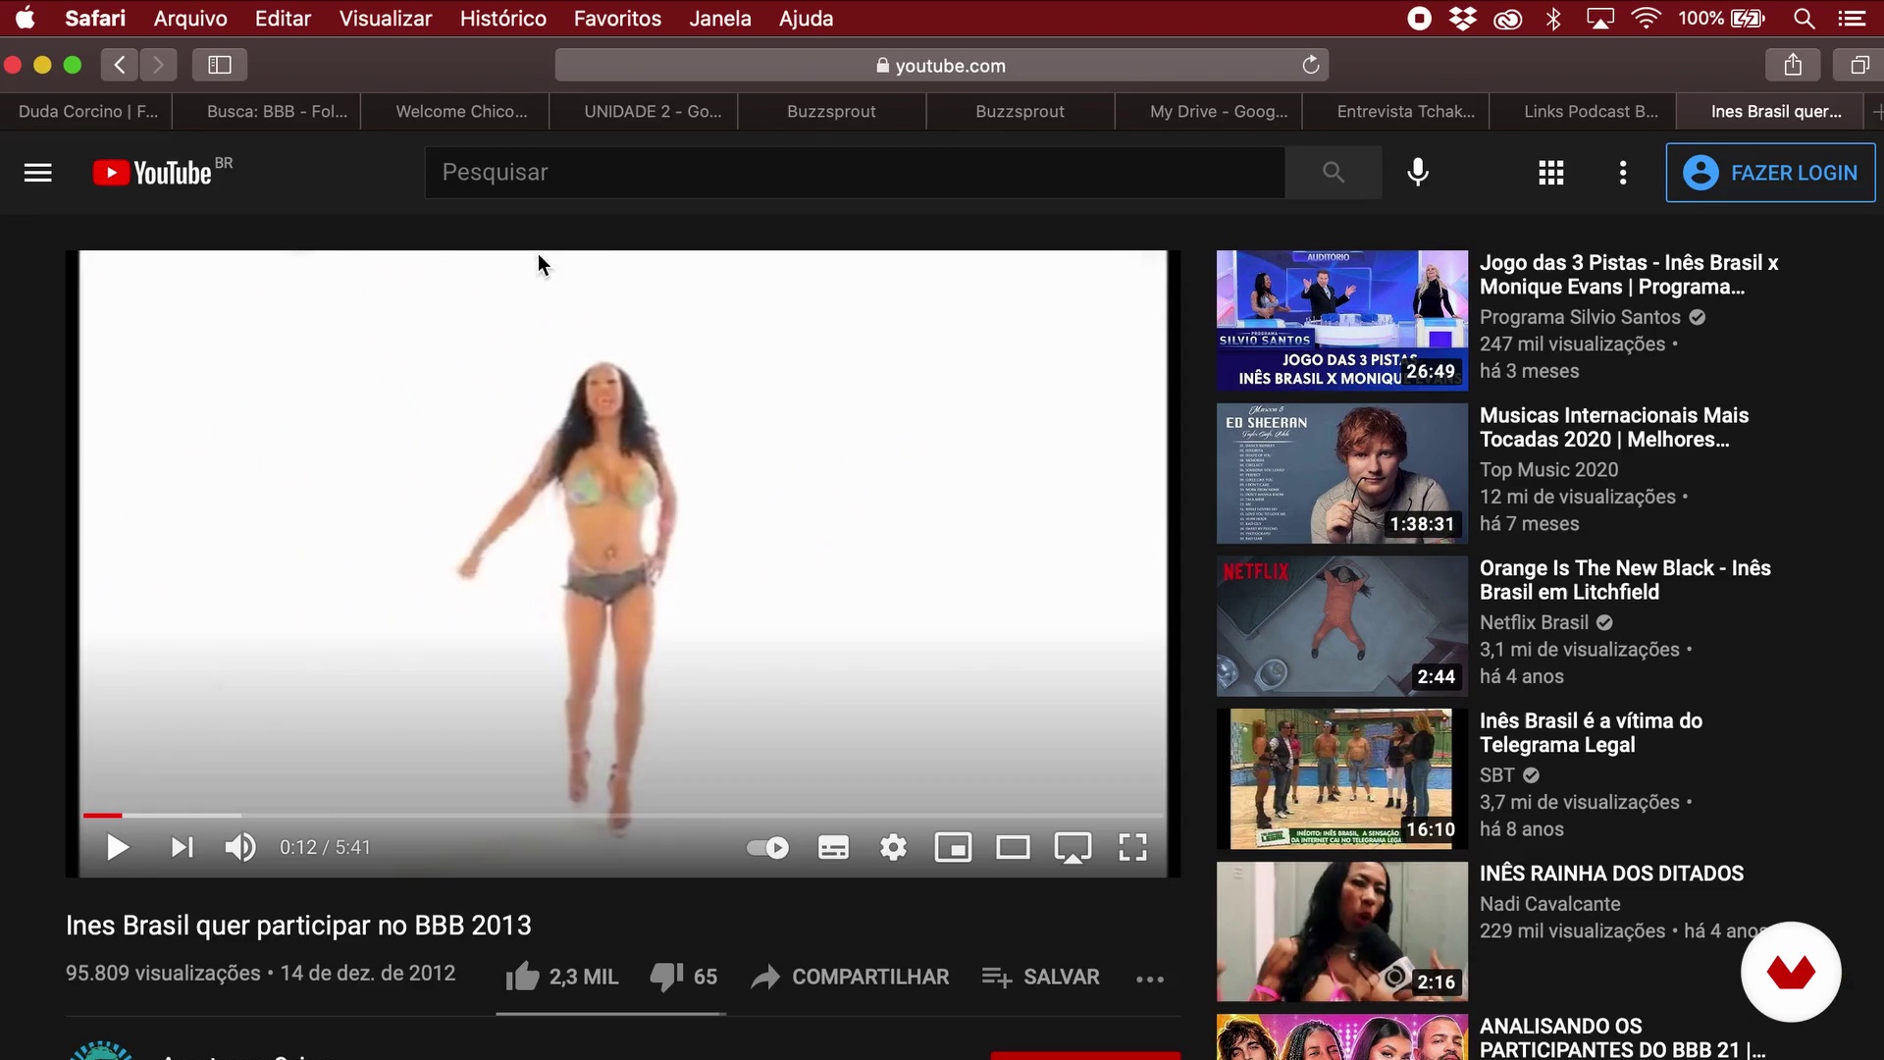
Task: Open Jogo das 3 Pistas video thumbnail
Action: point(1341,321)
